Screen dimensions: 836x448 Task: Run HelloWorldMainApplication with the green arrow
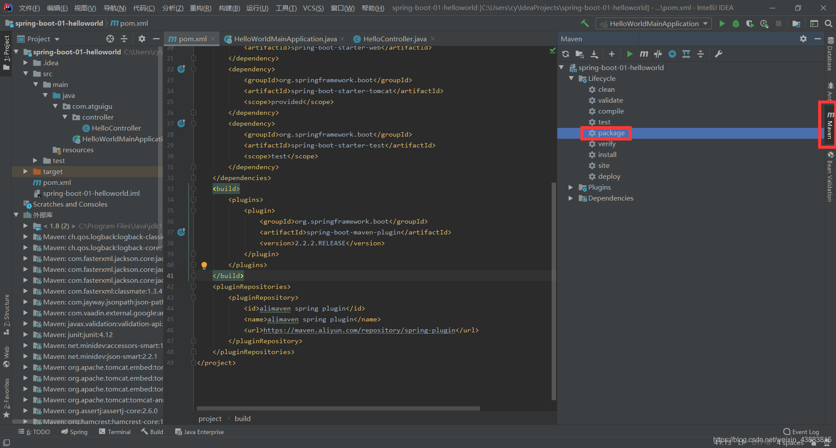[722, 23]
